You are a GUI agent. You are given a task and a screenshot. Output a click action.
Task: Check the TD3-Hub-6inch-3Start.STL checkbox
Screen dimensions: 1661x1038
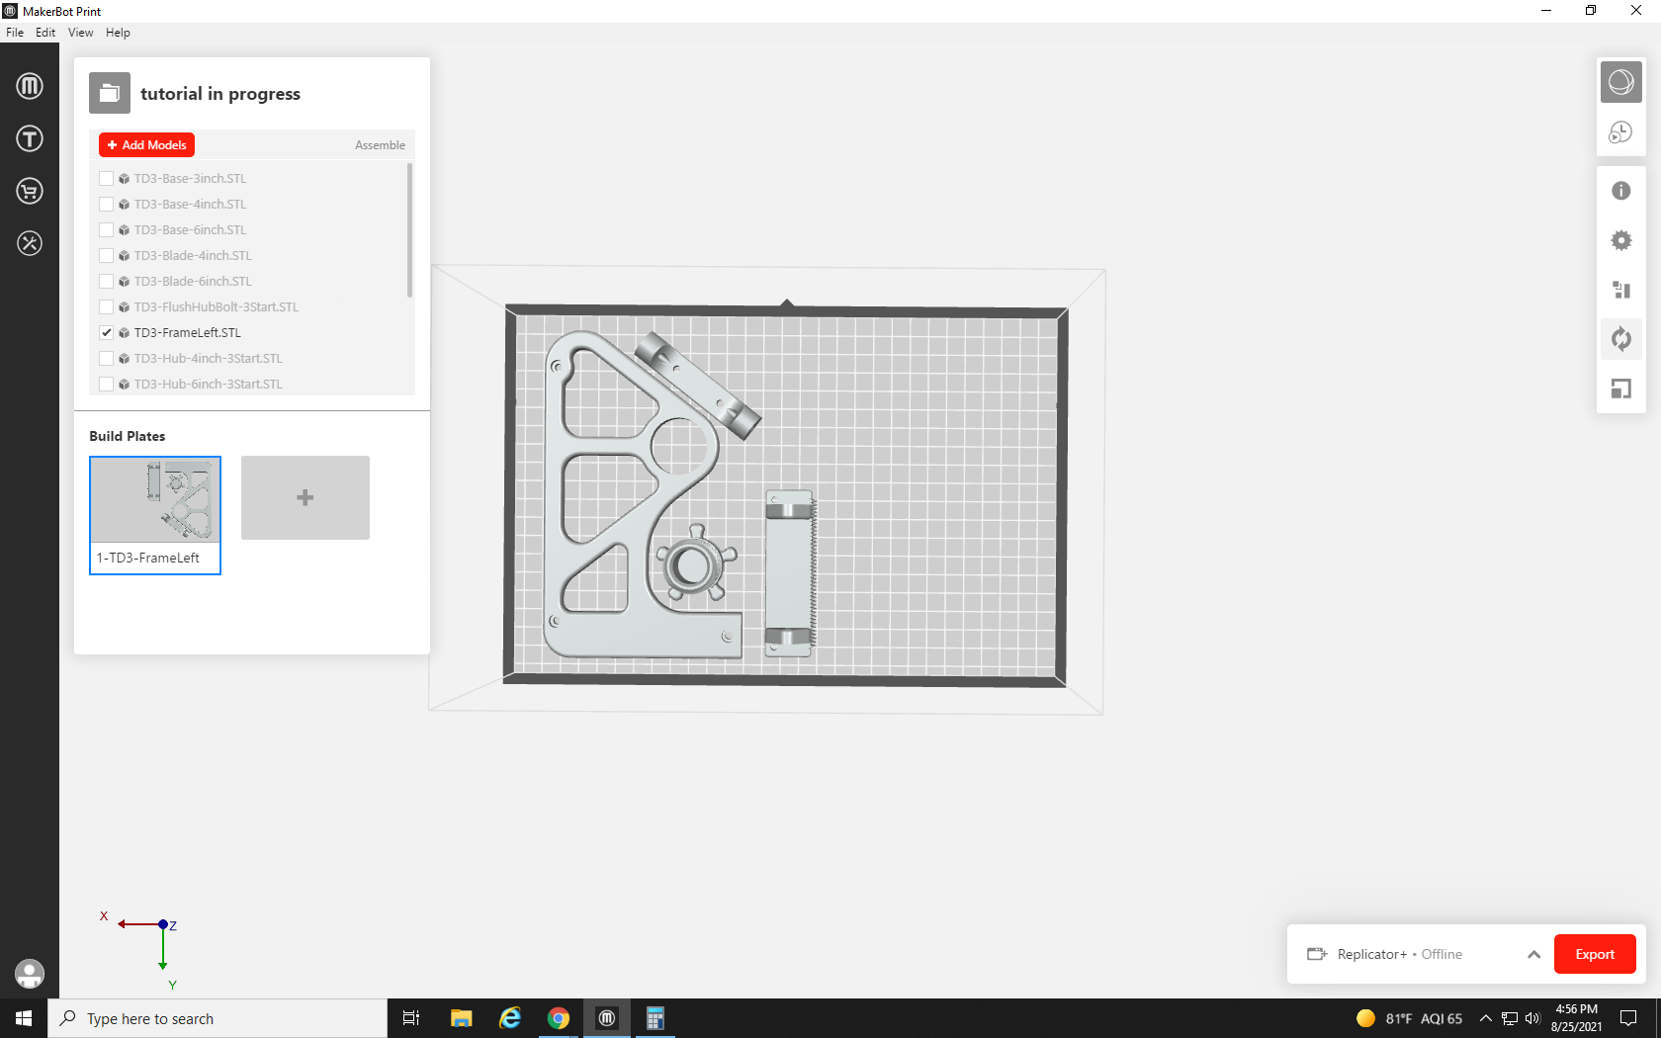106,385
